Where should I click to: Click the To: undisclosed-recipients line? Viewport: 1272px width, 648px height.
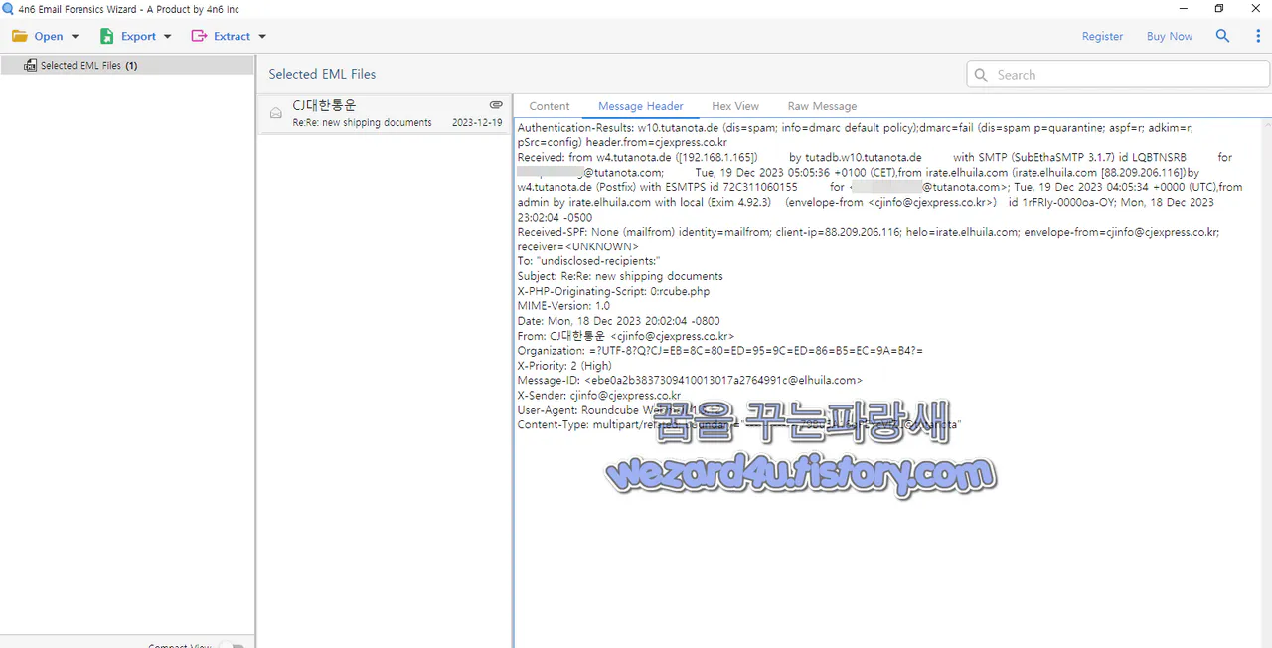[588, 261]
